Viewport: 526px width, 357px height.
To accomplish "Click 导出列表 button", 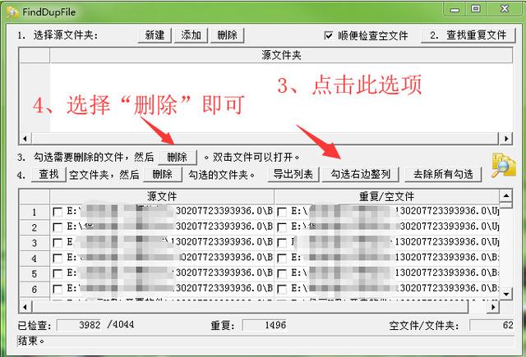I will point(293,175).
